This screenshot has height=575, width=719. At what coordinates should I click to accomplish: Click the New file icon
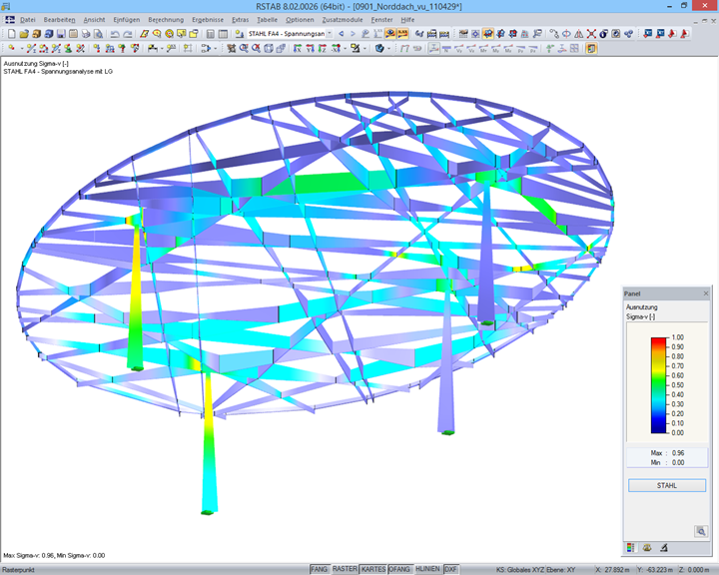point(11,34)
